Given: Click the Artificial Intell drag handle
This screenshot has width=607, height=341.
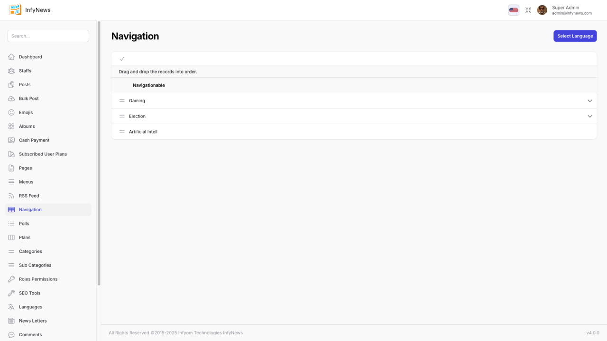Looking at the screenshot, I should tap(122, 132).
